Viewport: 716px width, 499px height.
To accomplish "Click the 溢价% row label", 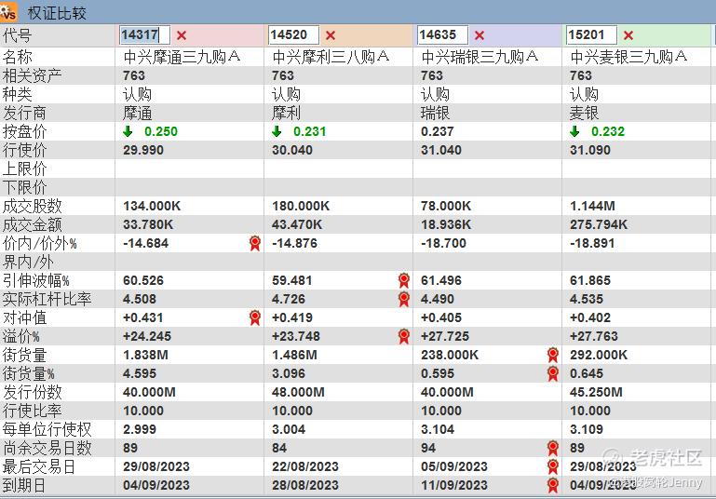I will click(x=21, y=336).
